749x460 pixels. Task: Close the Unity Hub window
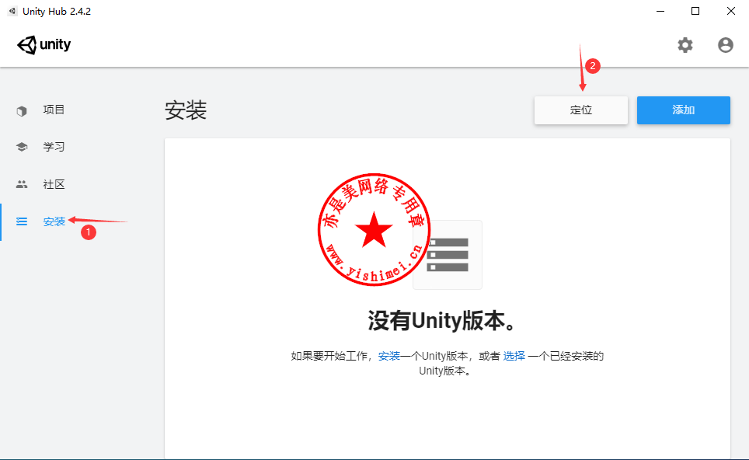[x=731, y=11]
